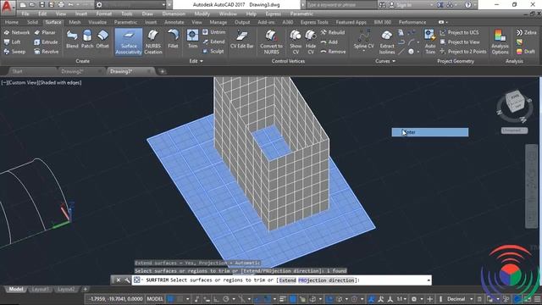Click Hide CV

[x=311, y=42]
